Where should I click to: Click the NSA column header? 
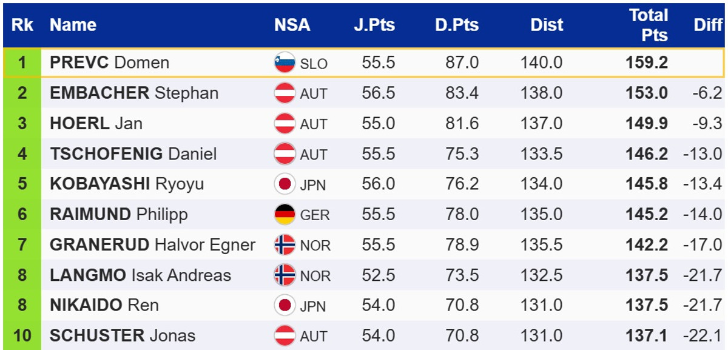[x=292, y=25]
